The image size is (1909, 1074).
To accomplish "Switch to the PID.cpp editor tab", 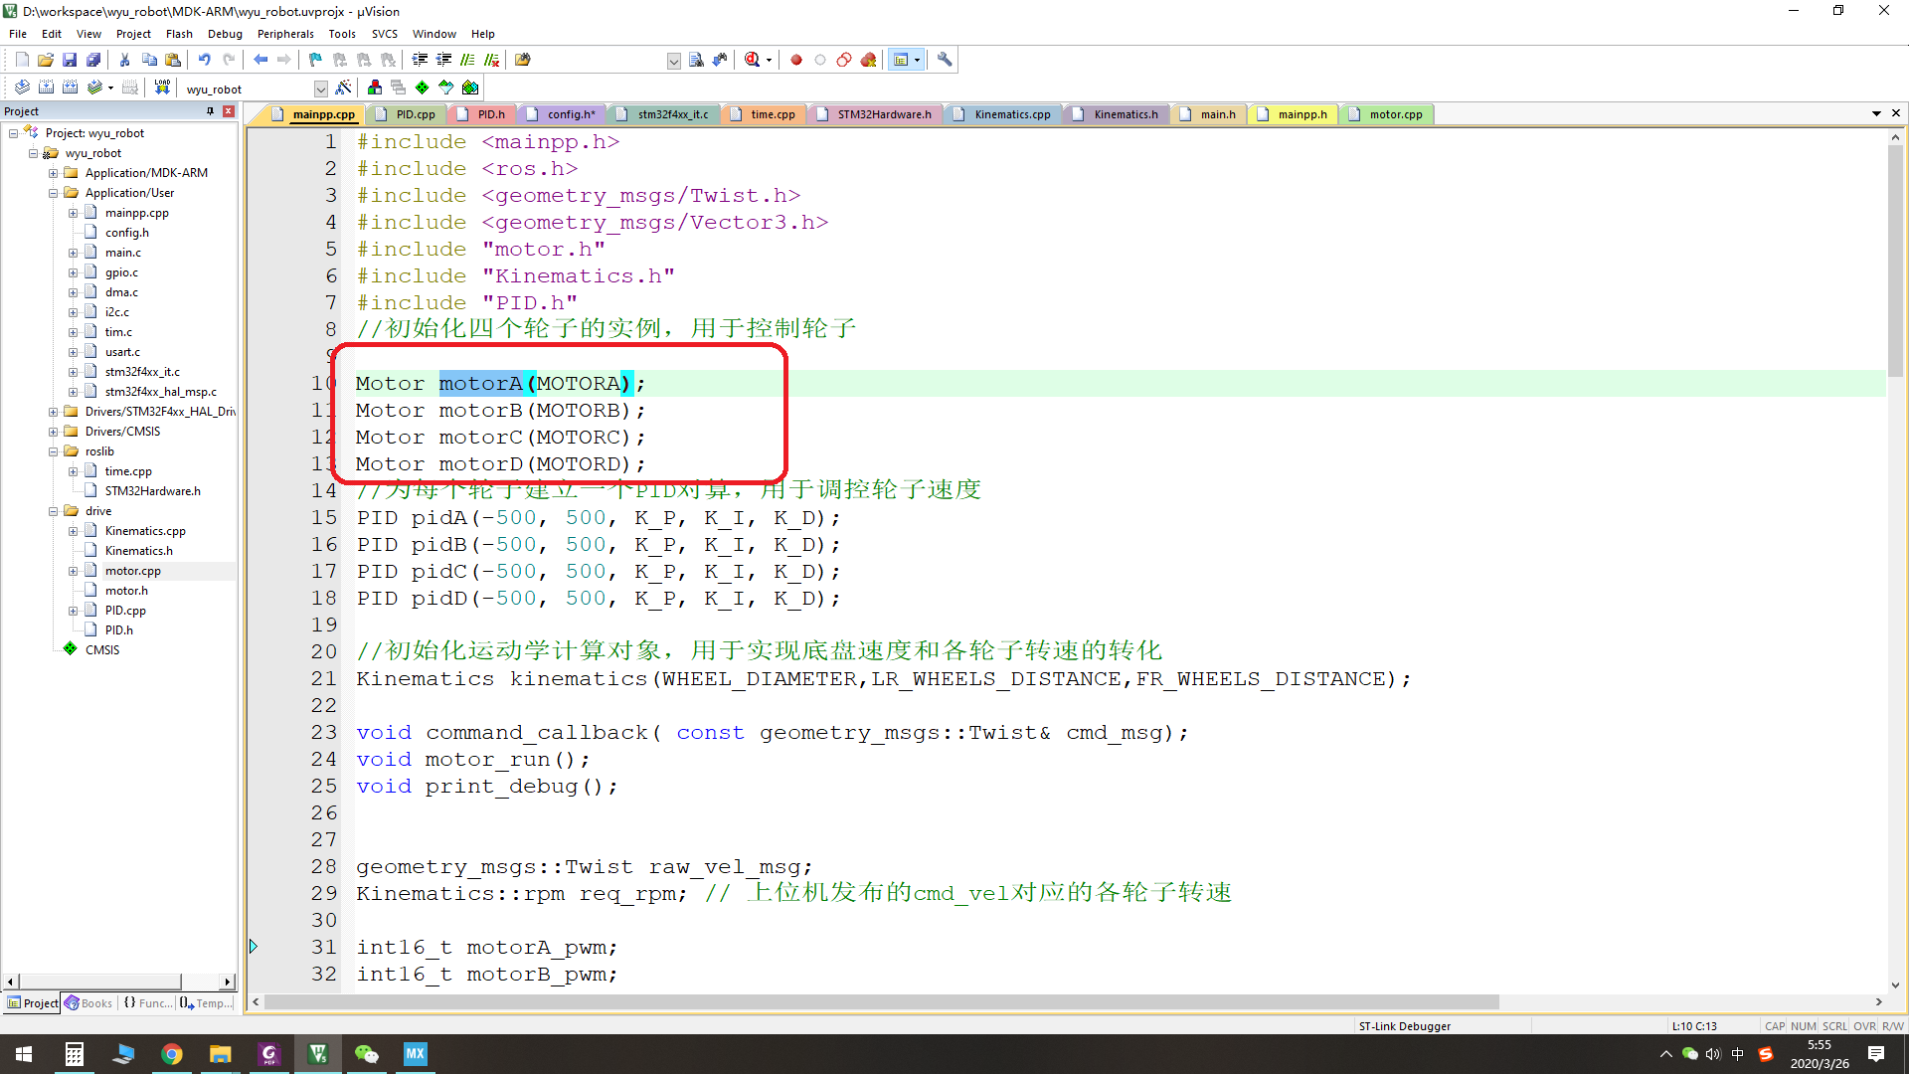I will click(415, 114).
